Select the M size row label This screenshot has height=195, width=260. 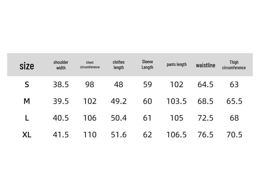pos(27,101)
